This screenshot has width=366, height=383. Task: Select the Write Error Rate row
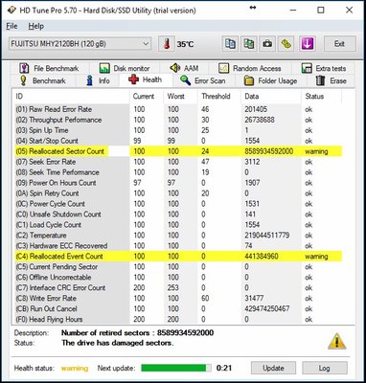(x=177, y=299)
